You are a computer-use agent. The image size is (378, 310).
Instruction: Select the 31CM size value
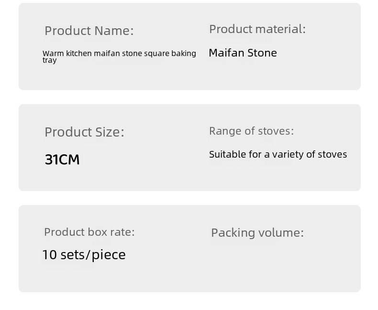62,160
